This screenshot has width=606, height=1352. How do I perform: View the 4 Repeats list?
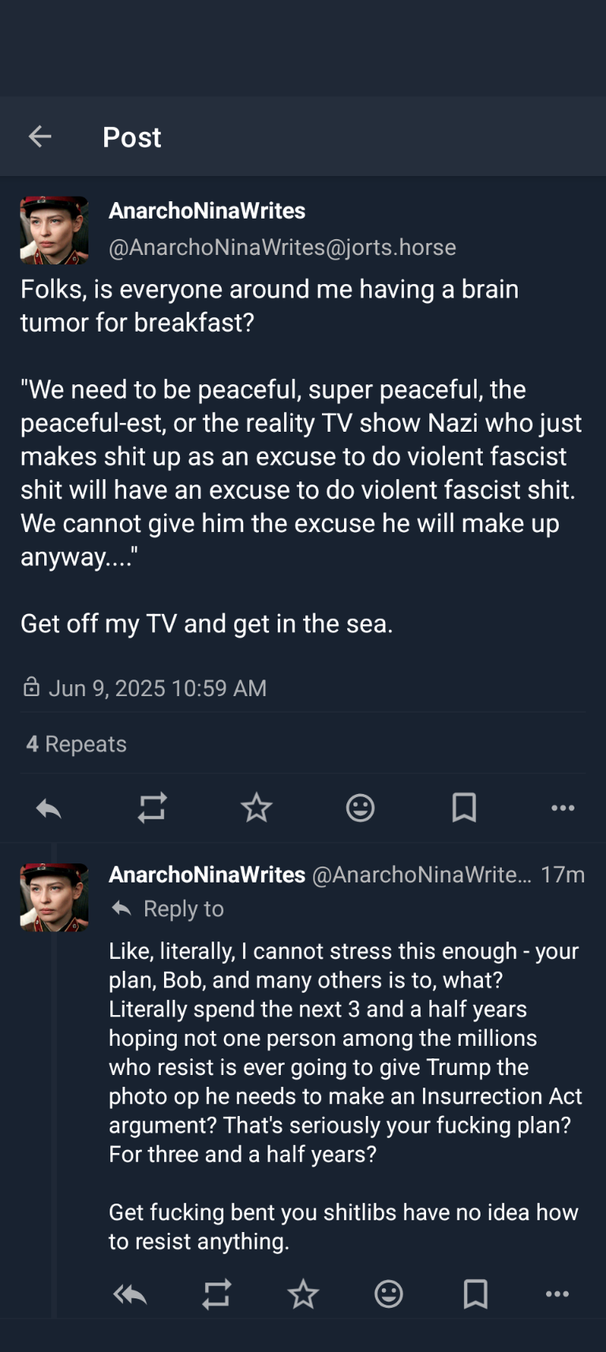(x=77, y=744)
